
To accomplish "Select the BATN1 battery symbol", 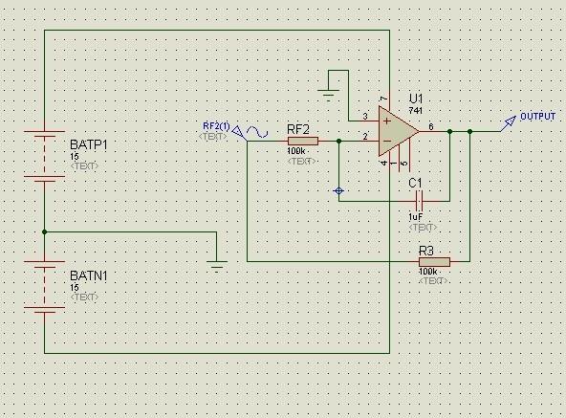I will point(44,286).
